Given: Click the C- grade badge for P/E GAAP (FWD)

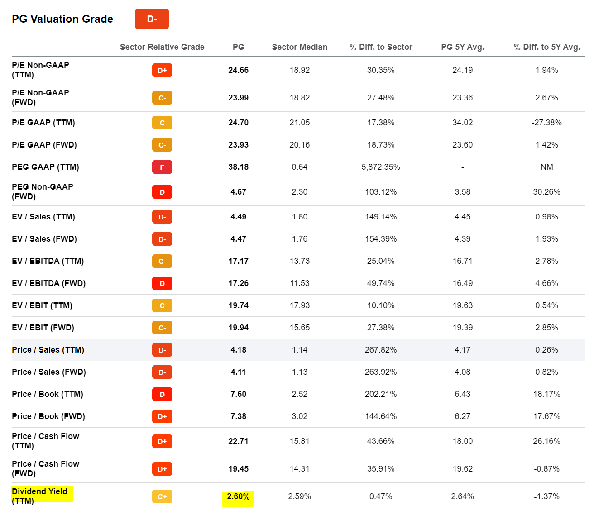Looking at the screenshot, I should click(162, 145).
